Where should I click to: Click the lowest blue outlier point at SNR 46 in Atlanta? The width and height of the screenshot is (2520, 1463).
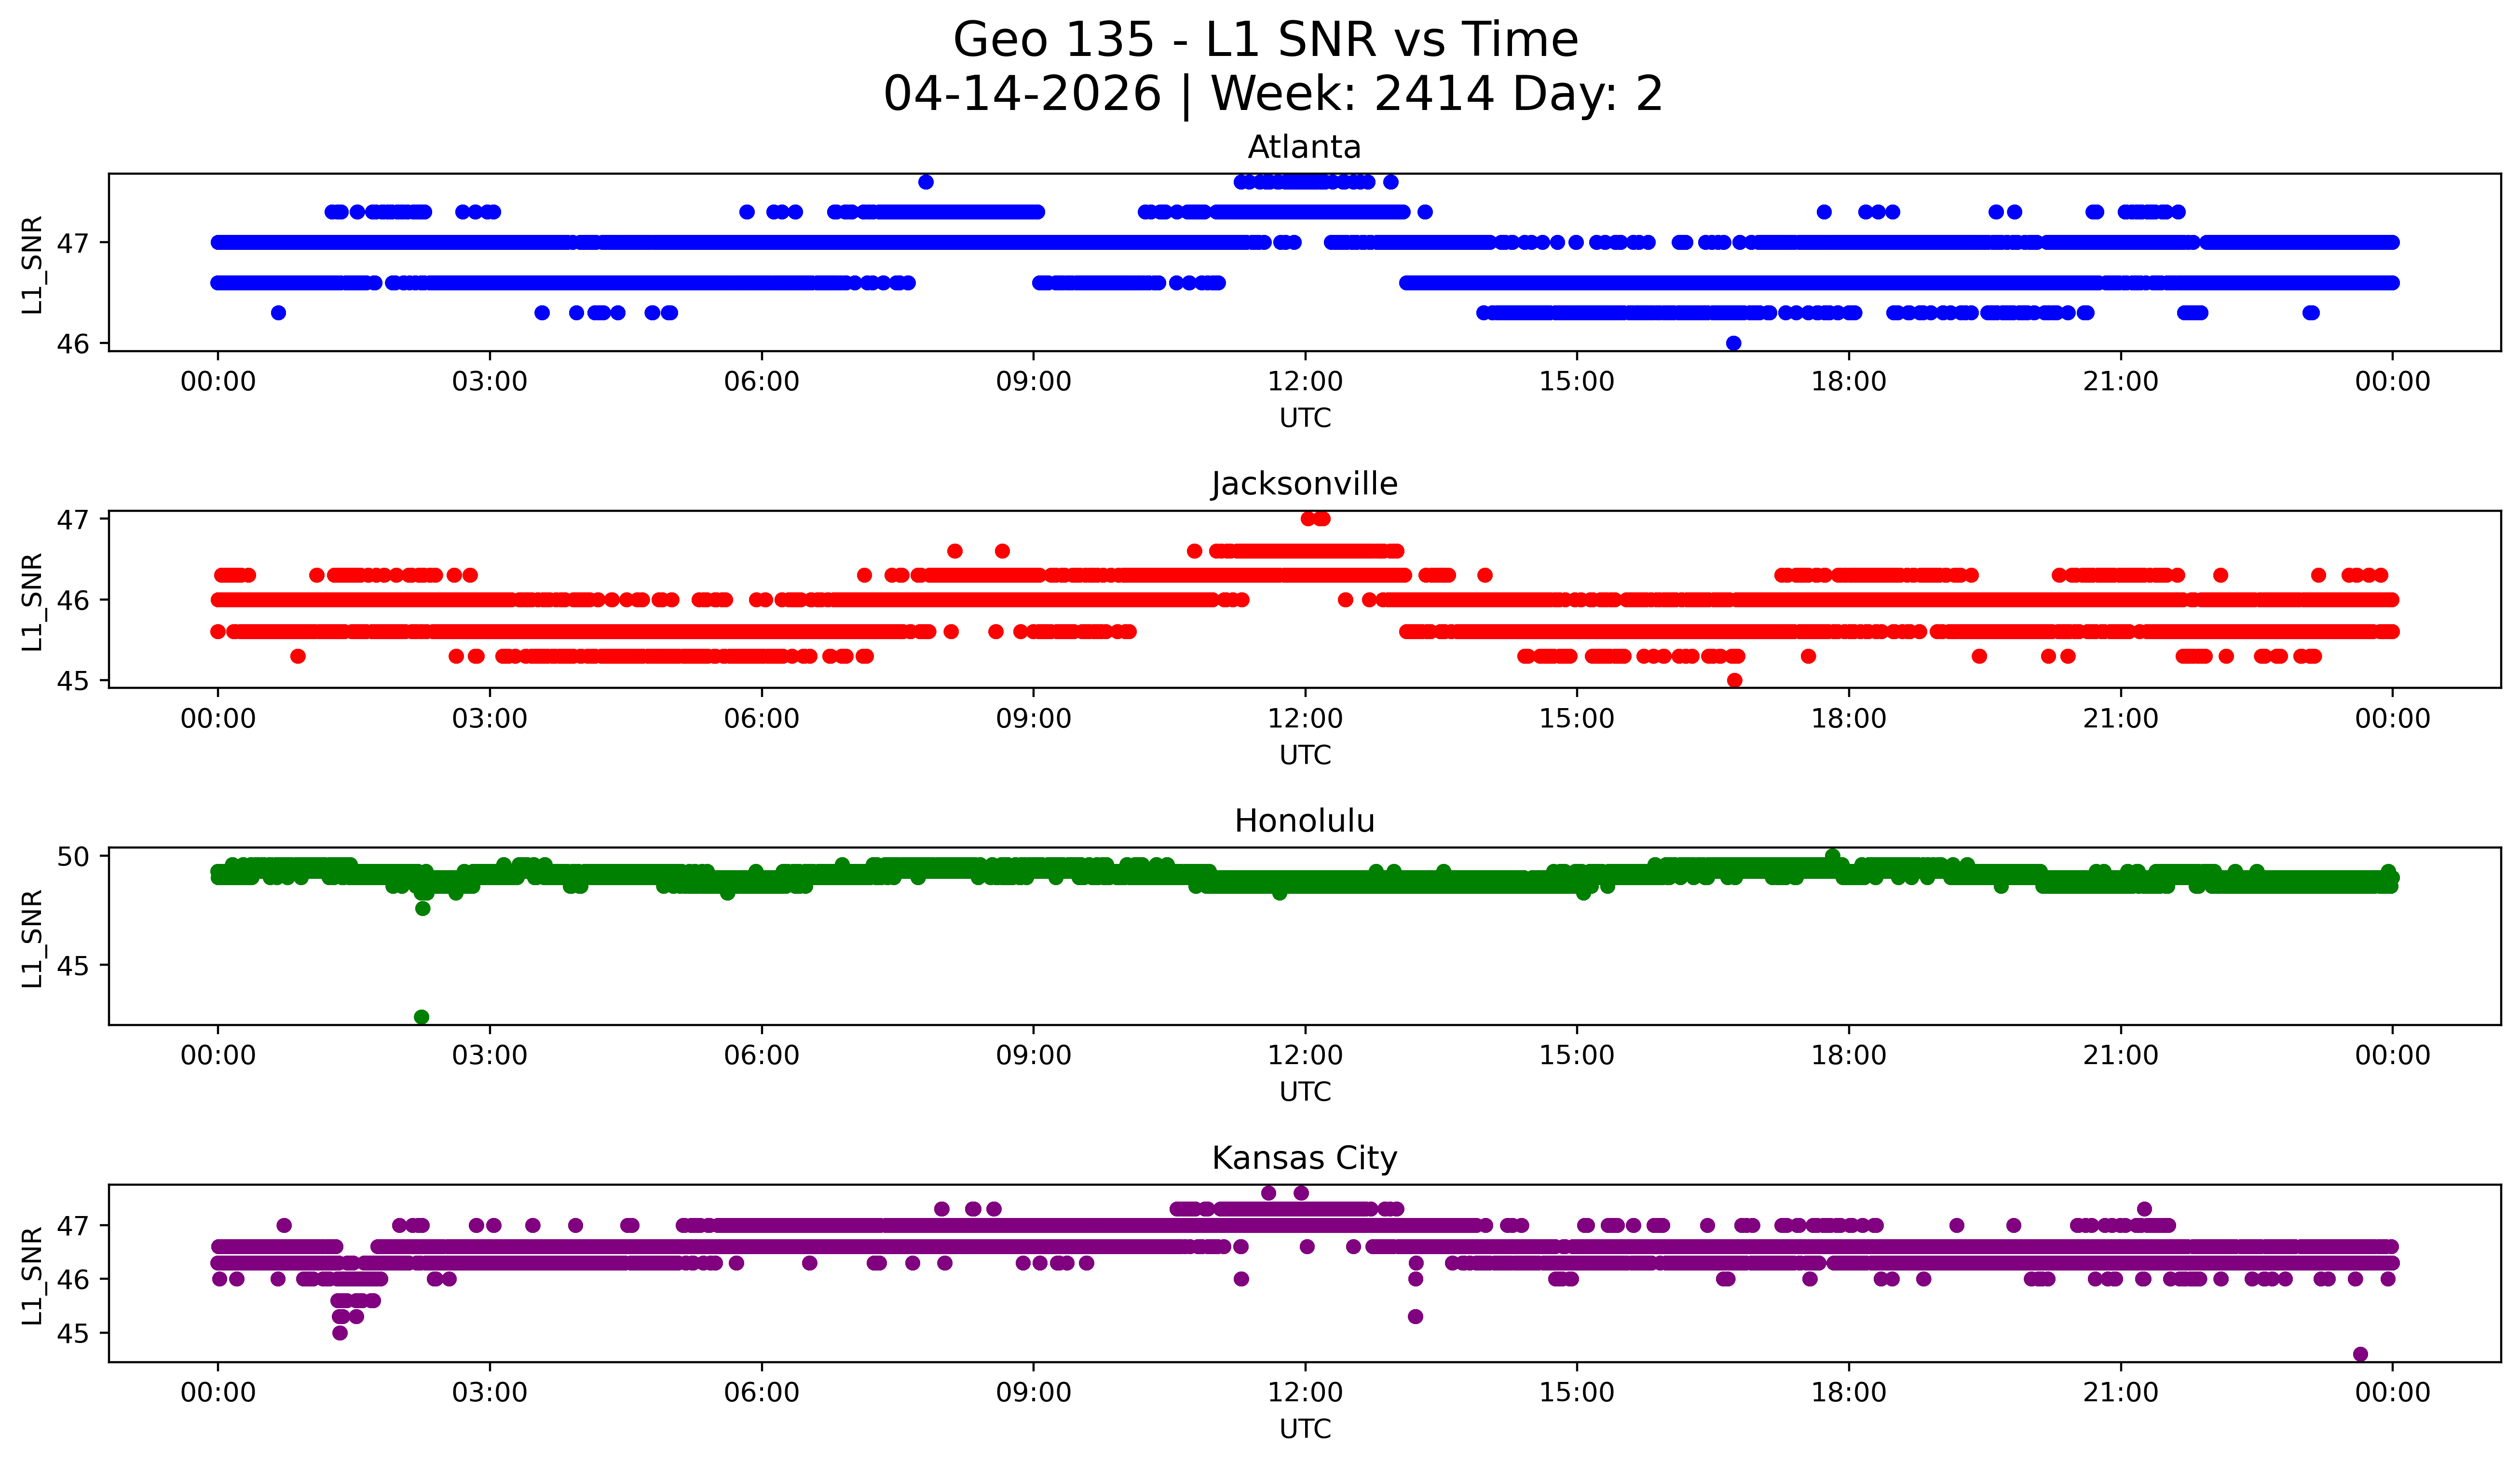pos(1734,343)
